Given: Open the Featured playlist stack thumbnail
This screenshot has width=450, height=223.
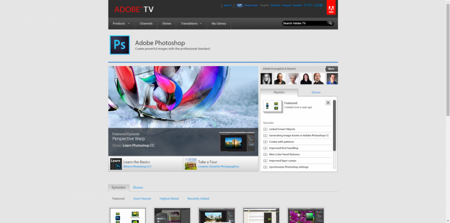Looking at the screenshot, I should tap(272, 106).
